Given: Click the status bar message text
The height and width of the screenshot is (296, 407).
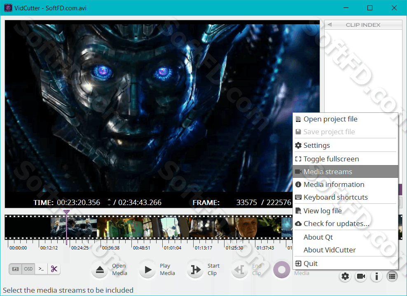Looking at the screenshot, I should [x=68, y=290].
